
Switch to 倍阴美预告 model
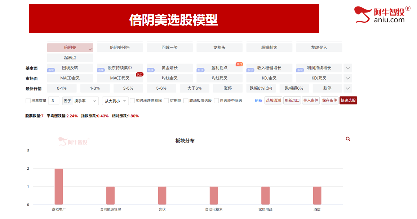click(x=120, y=48)
